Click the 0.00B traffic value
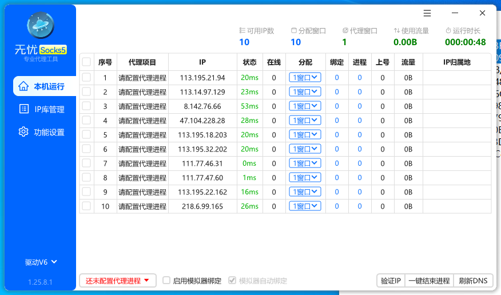Viewport: 501px width, 295px height. point(405,42)
